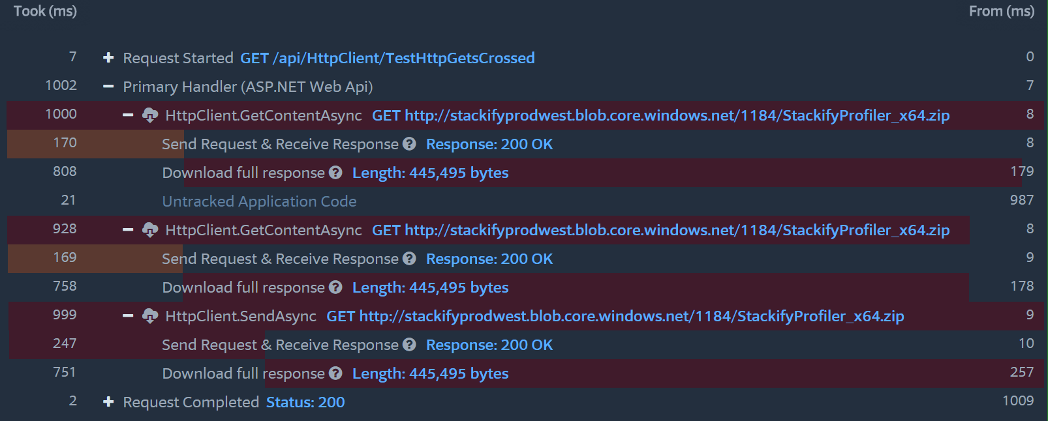Expand the Request Completed entry
Image resolution: width=1048 pixels, height=421 pixels.
tap(108, 402)
